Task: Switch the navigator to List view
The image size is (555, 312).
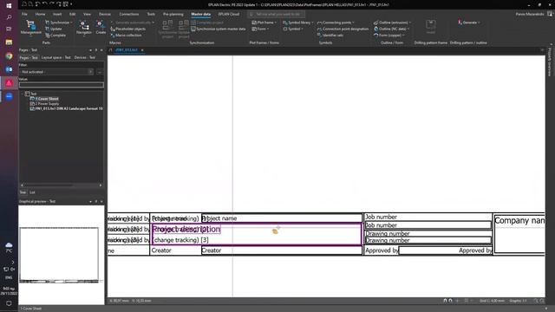Action: (32, 192)
